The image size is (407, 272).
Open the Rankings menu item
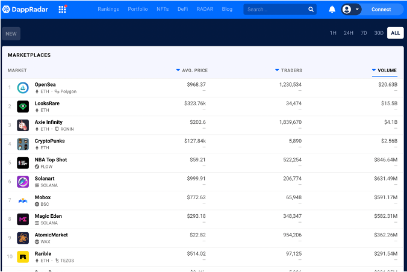click(108, 10)
